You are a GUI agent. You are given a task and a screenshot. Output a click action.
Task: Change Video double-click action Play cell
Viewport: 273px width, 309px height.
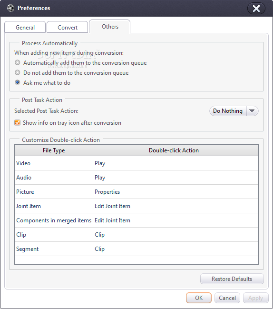click(175, 163)
